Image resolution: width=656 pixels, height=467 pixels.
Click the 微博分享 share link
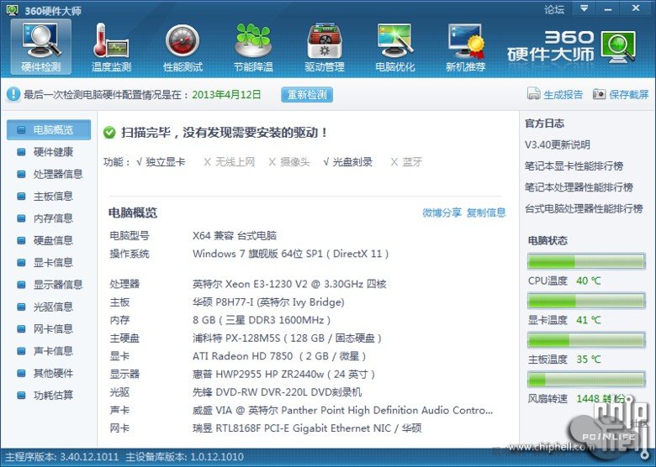pos(442,213)
